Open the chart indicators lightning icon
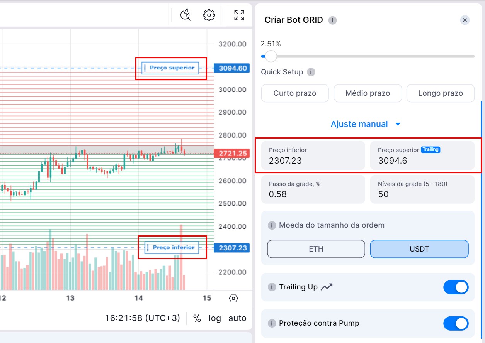The image size is (485, 343). (x=186, y=15)
